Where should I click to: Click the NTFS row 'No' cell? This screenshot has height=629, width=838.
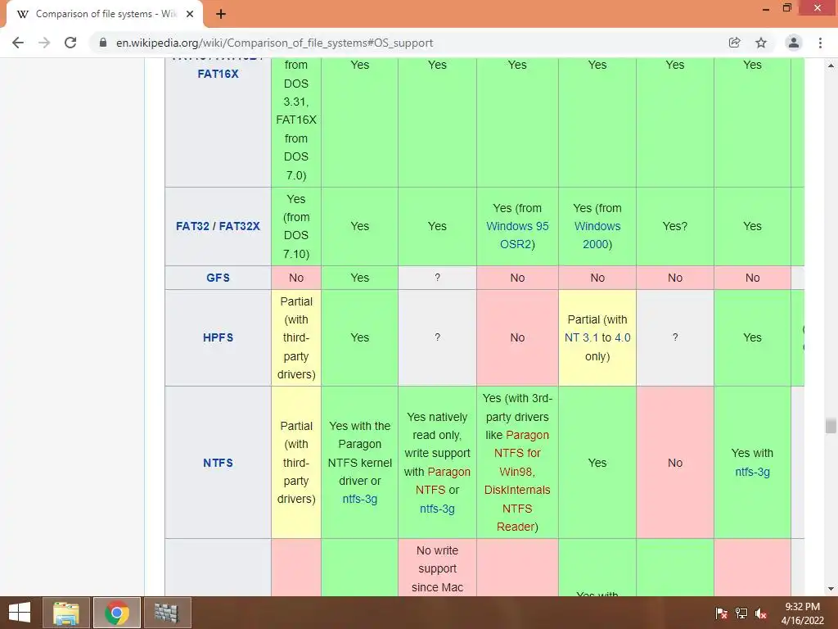675,463
